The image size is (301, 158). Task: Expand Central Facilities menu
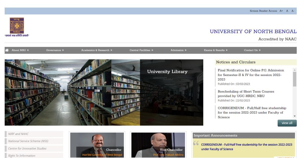141,50
